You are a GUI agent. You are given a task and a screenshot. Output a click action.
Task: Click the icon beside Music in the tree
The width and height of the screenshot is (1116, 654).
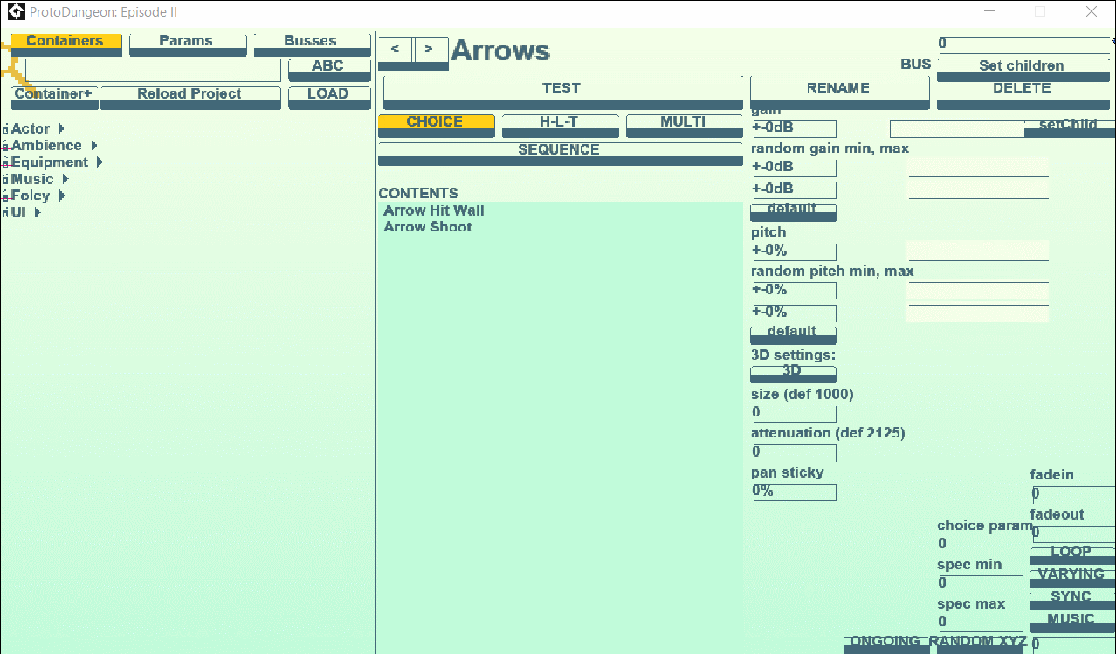tap(4, 180)
